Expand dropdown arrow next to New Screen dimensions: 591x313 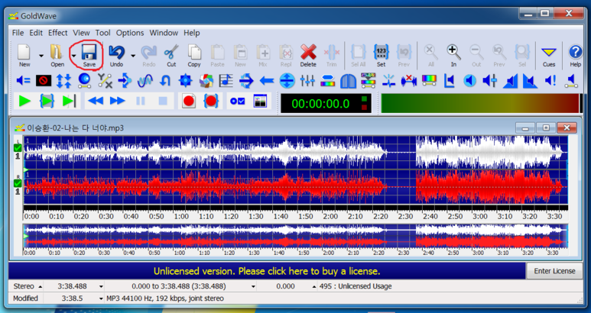coord(41,55)
